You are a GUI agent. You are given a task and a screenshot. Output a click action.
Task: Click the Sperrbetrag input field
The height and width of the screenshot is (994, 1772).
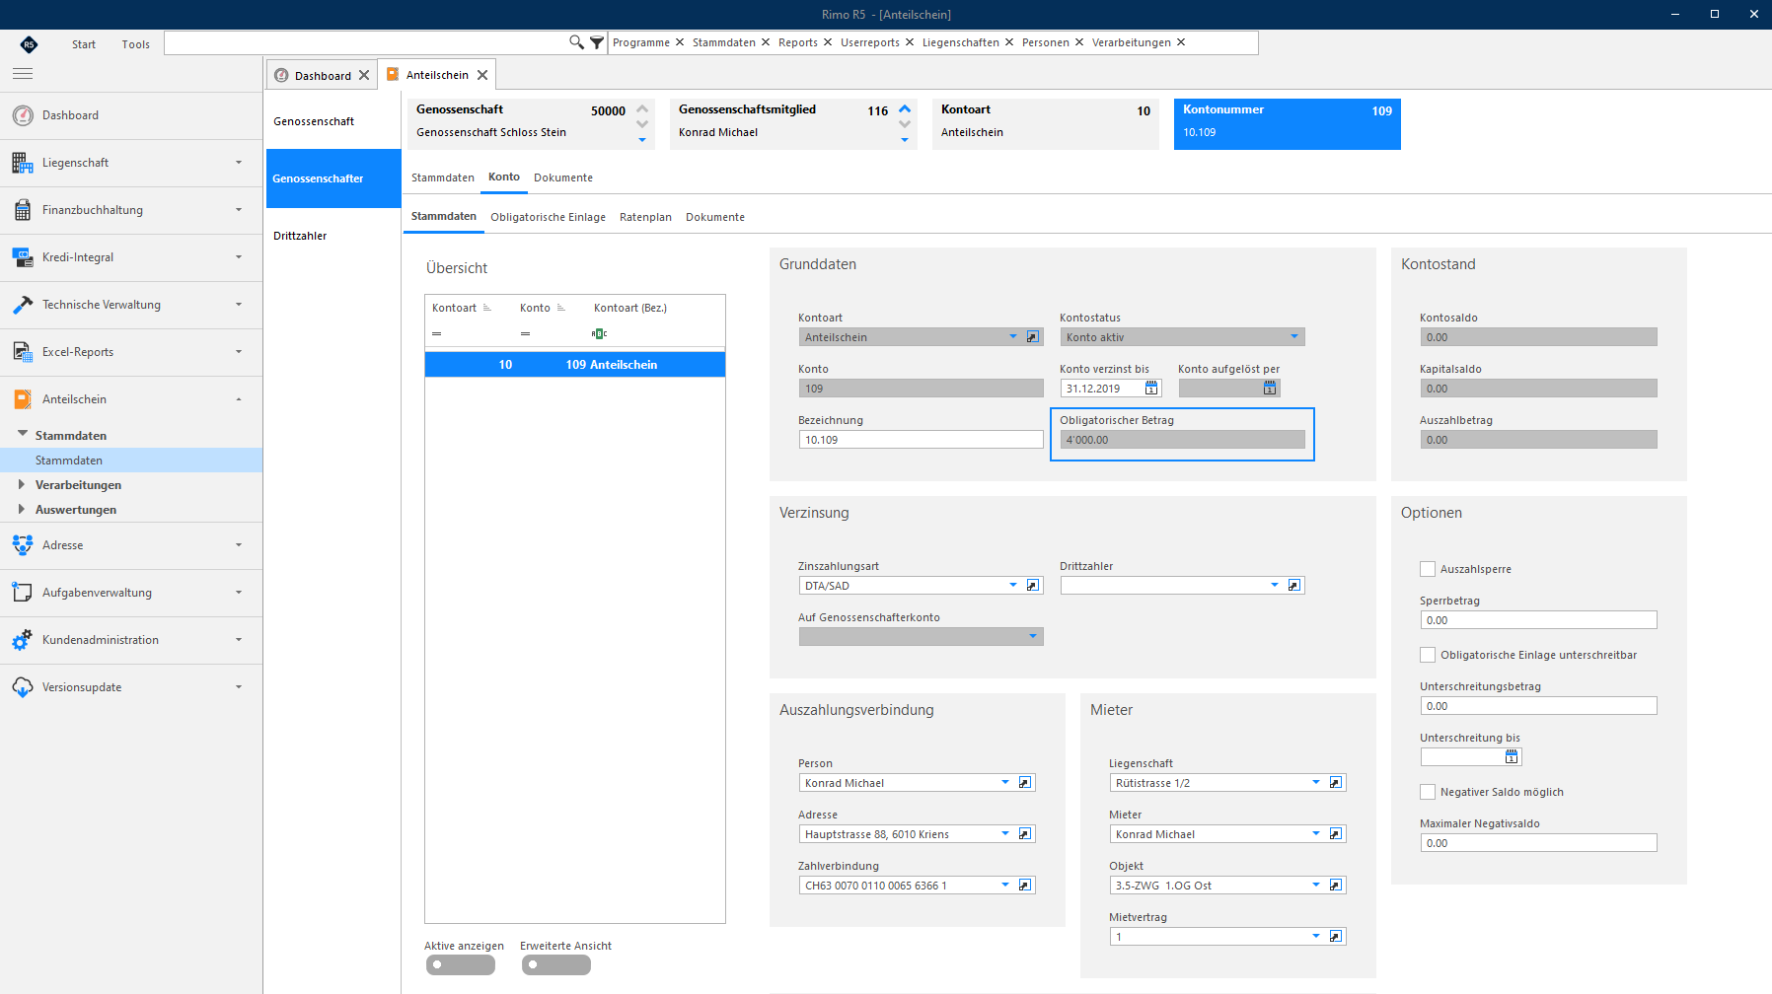1538,620
